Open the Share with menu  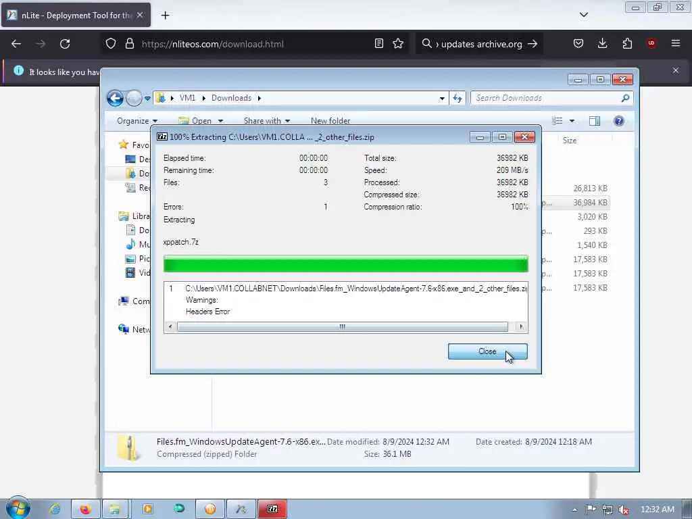tap(266, 121)
